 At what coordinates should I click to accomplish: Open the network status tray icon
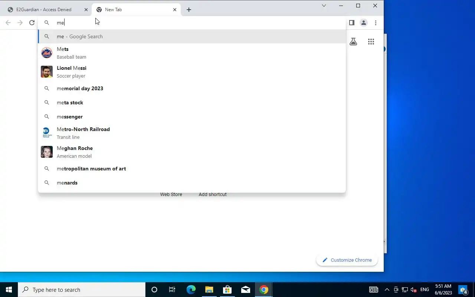pos(405,290)
